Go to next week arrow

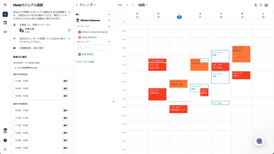133,5
